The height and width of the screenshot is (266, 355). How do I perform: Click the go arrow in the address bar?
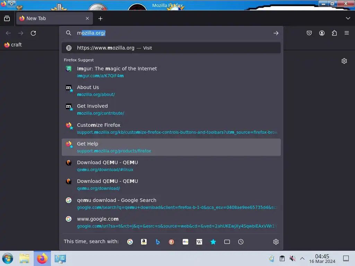click(x=276, y=33)
